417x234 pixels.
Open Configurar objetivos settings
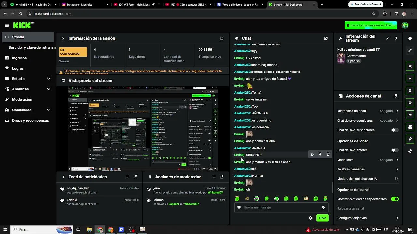tap(368, 218)
